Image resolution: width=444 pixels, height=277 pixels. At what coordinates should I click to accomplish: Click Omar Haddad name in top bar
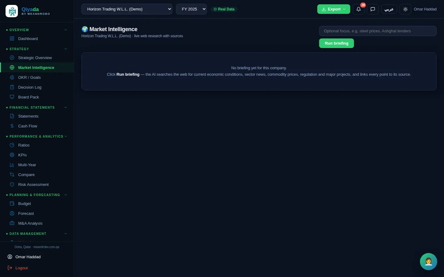pos(425,9)
